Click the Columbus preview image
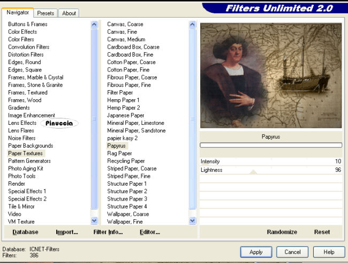The height and width of the screenshot is (263, 348). pos(271,75)
